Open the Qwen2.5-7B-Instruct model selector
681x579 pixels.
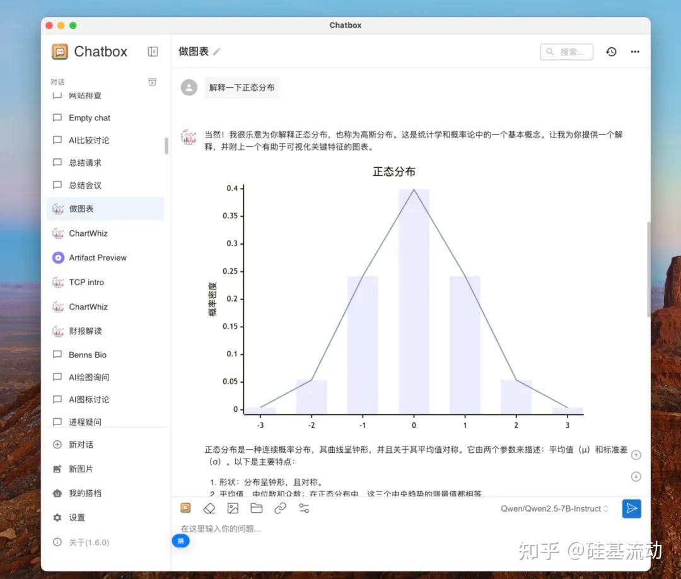554,508
